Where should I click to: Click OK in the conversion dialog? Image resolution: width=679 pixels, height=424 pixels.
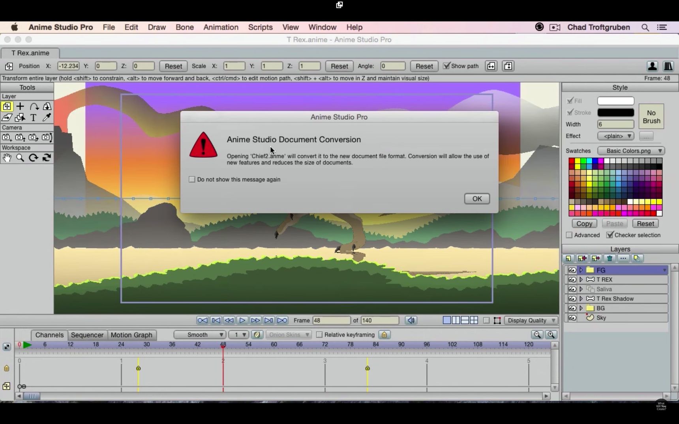(x=477, y=199)
